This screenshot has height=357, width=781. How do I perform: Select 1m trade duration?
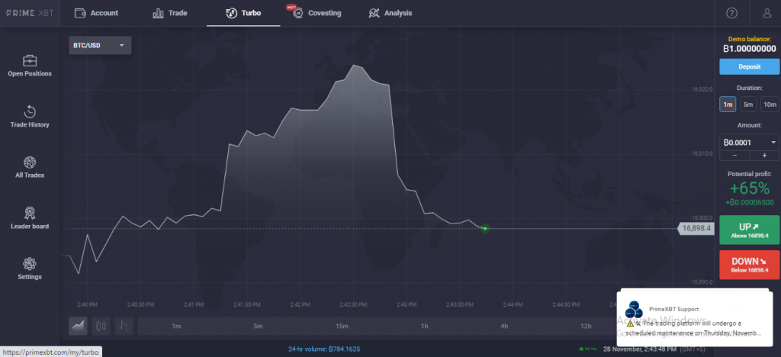728,105
